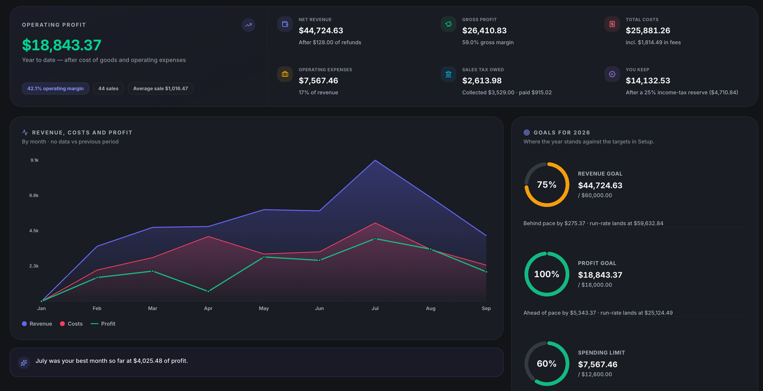Click the 42.1% operating margin pill
This screenshot has height=391, width=763.
[55, 89]
